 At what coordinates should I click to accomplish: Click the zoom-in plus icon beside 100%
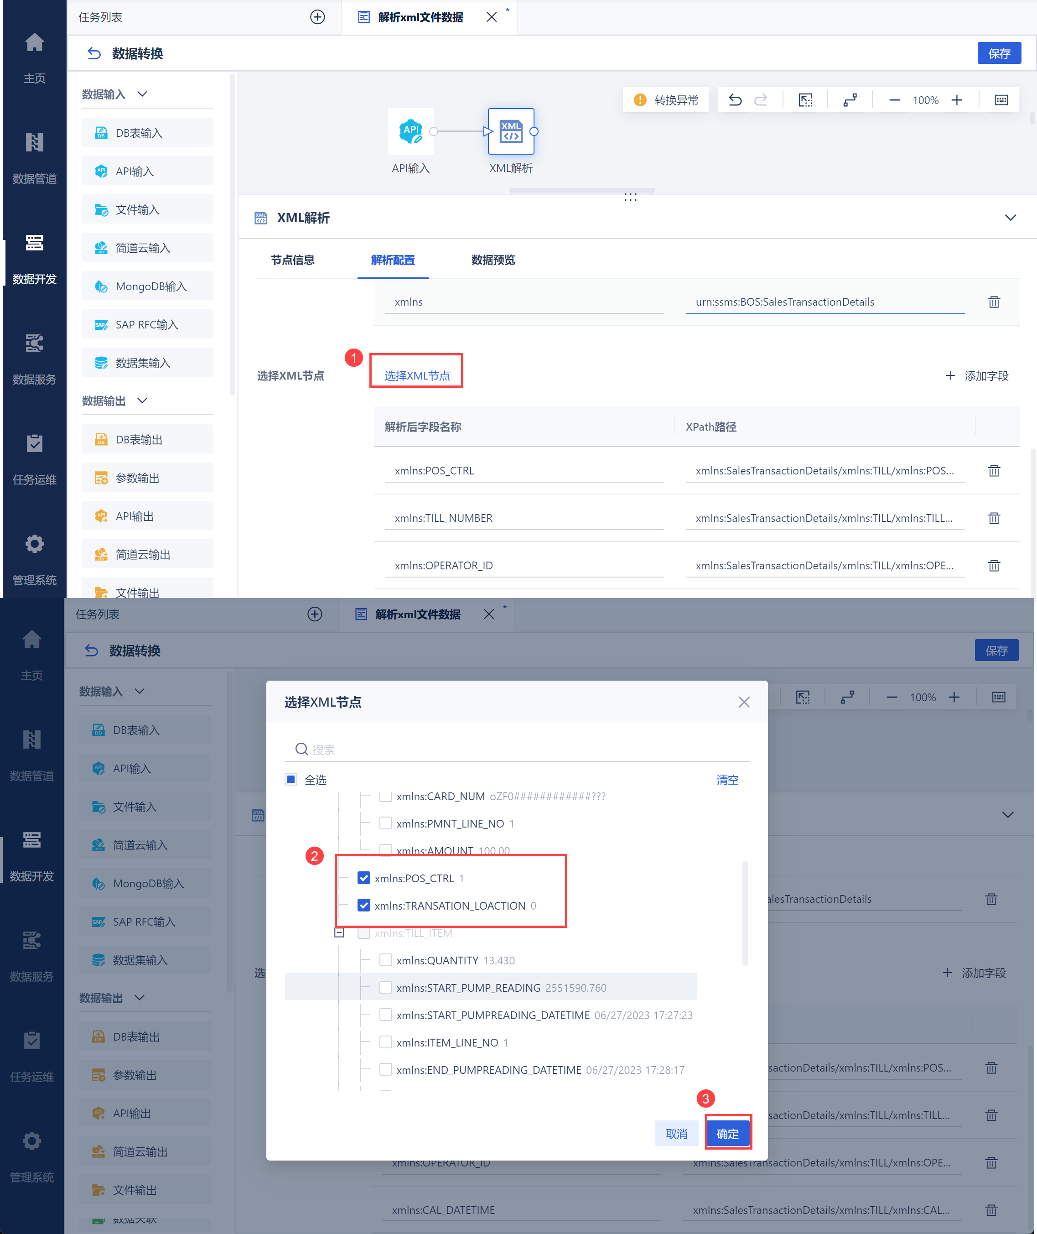tap(957, 100)
